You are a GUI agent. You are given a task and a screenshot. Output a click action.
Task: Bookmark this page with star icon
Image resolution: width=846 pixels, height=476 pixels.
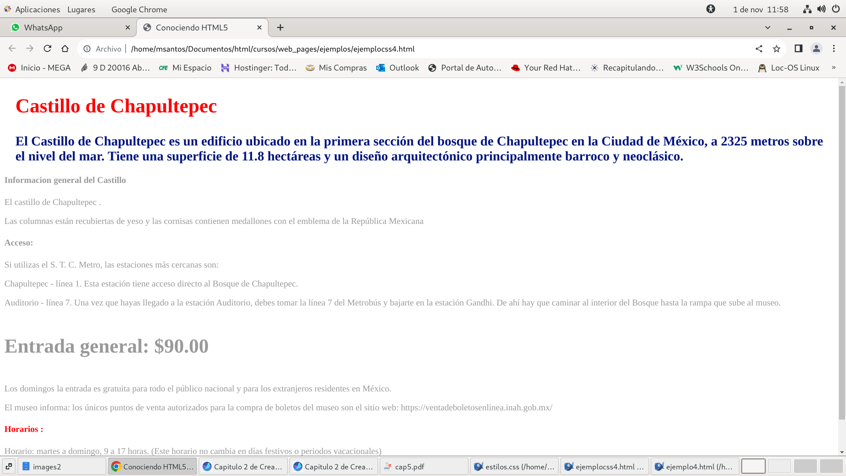(x=776, y=48)
